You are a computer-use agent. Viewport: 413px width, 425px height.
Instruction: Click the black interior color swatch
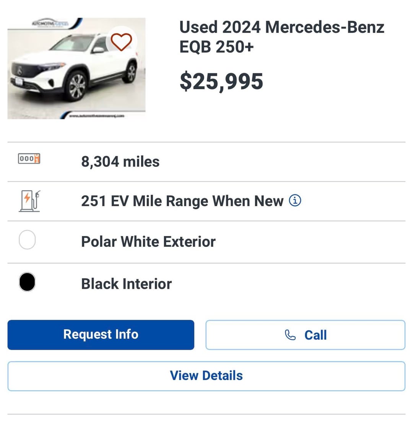click(x=27, y=282)
